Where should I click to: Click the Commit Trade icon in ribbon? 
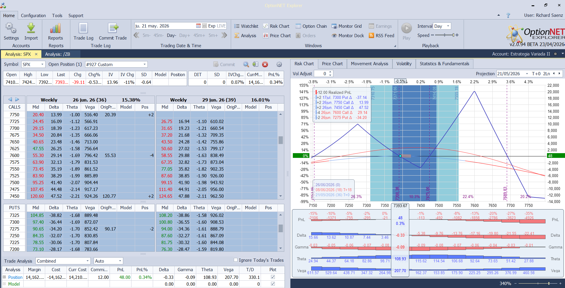113,28
